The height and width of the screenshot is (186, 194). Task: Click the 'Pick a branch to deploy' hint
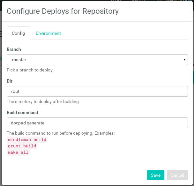30,70
